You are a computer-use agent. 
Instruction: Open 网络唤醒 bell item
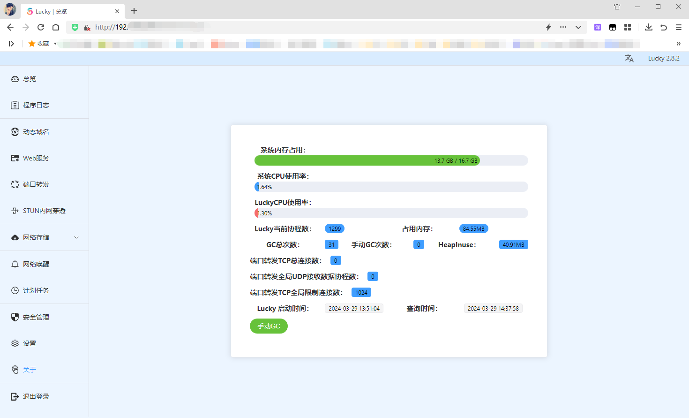[36, 264]
